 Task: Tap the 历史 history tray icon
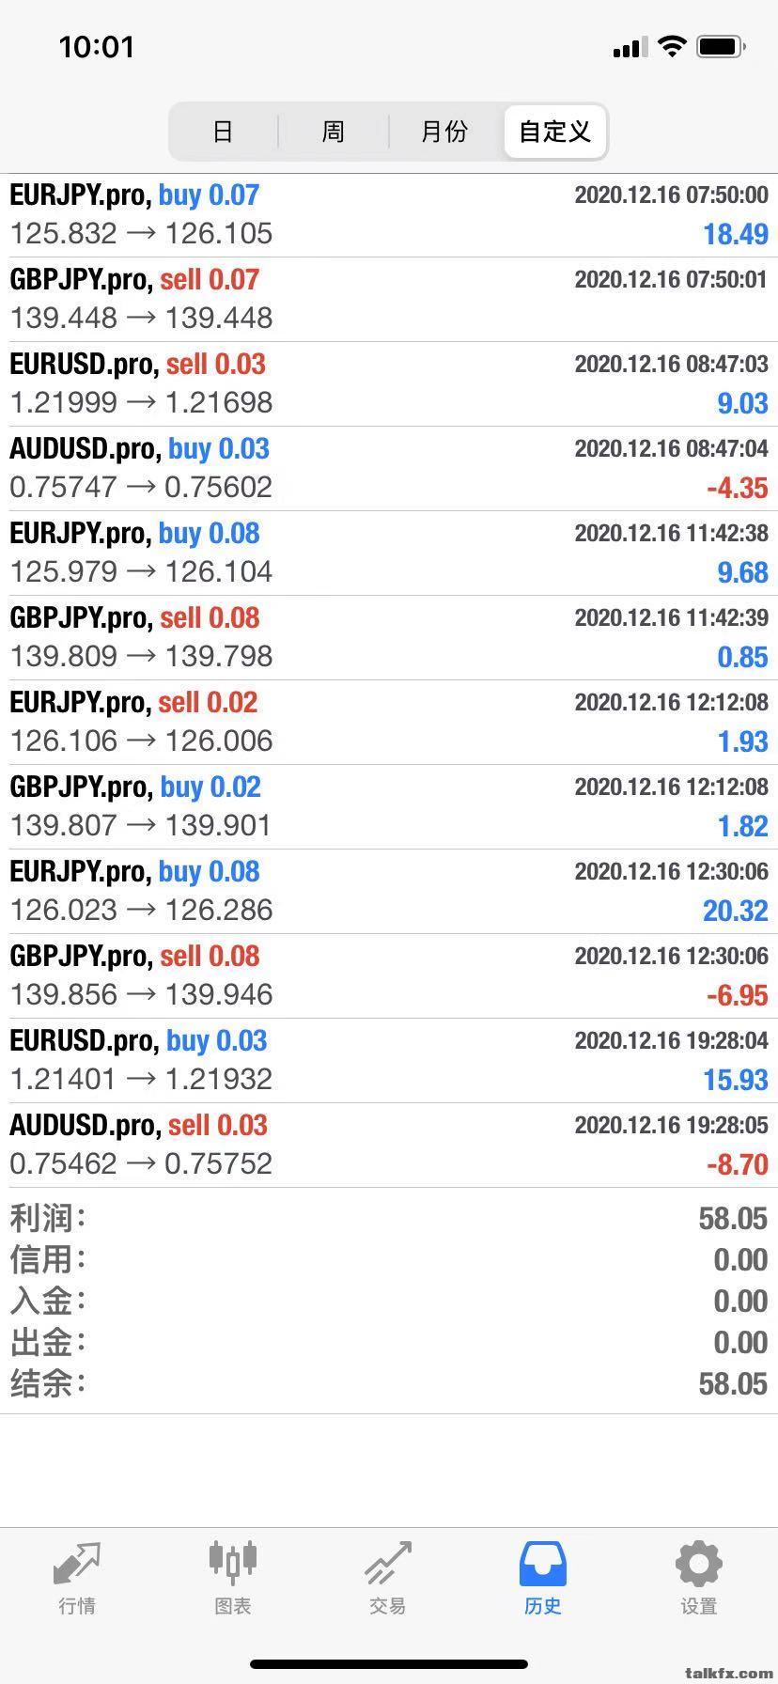pyautogui.click(x=543, y=1564)
